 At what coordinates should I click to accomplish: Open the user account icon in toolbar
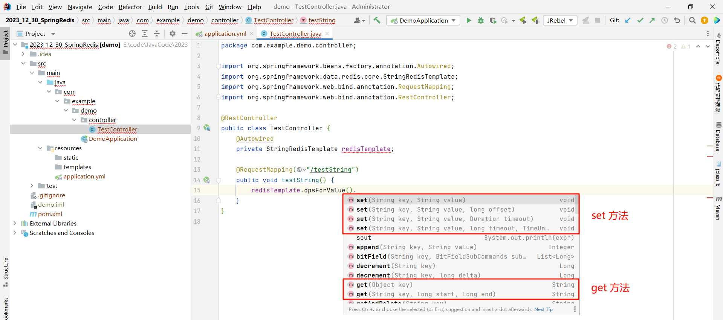point(359,20)
